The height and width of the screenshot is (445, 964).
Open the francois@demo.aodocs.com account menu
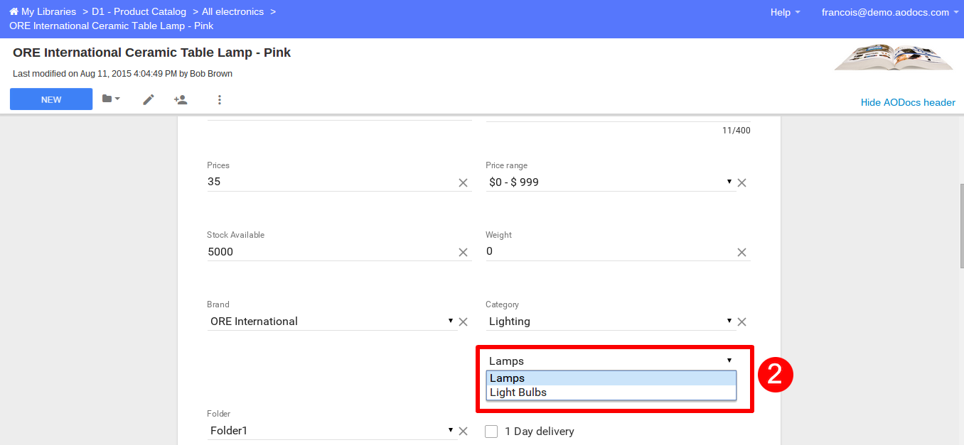(889, 12)
